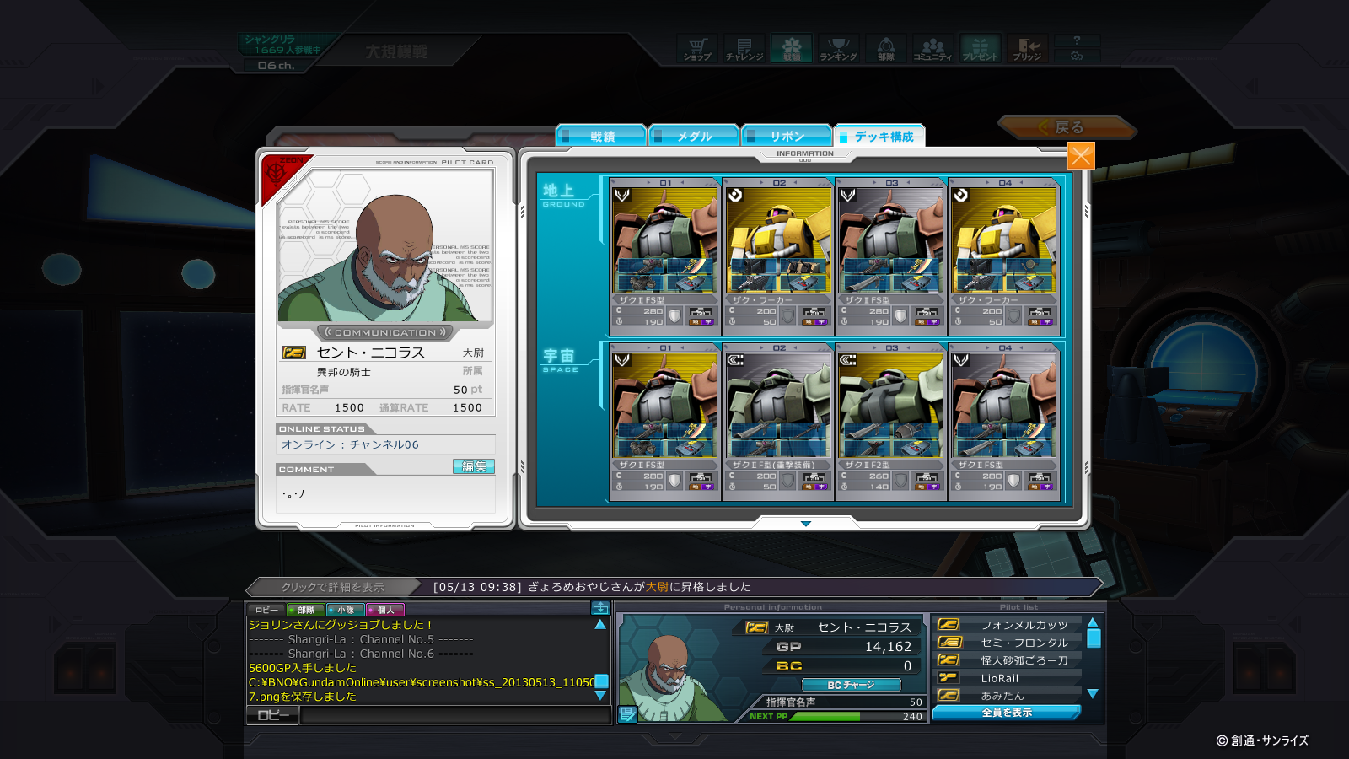Select Space slot 03 ザクⅡF2型 card

891,422
